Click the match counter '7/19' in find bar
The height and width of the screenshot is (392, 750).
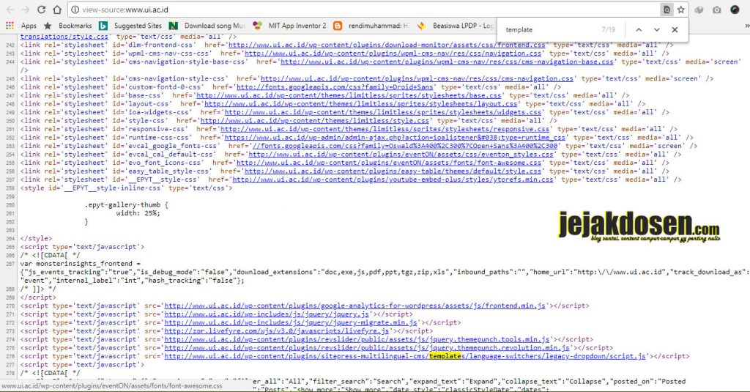click(x=608, y=30)
